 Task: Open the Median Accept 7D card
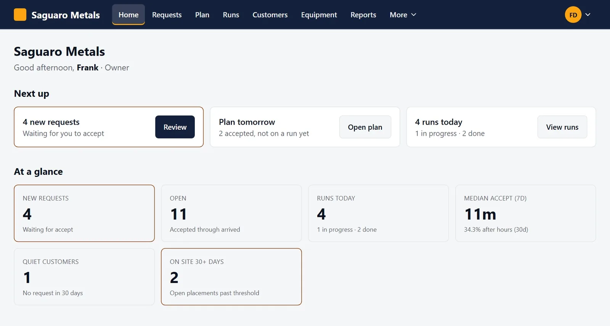click(x=526, y=213)
